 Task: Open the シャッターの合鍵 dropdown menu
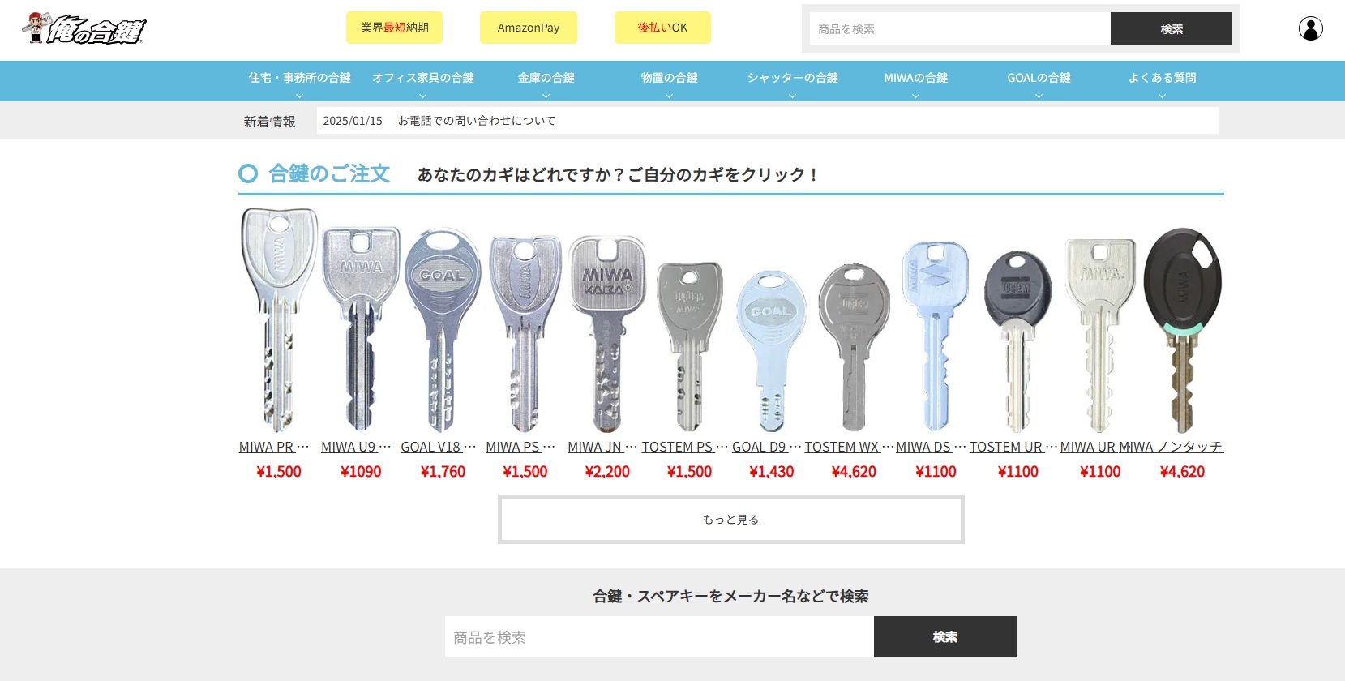[x=792, y=81]
